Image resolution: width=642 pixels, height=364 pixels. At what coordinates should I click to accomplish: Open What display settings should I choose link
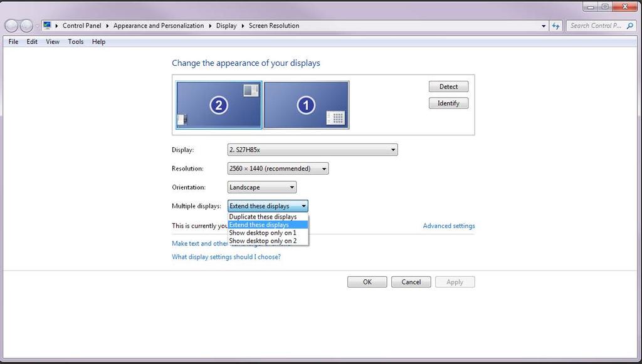coord(226,257)
